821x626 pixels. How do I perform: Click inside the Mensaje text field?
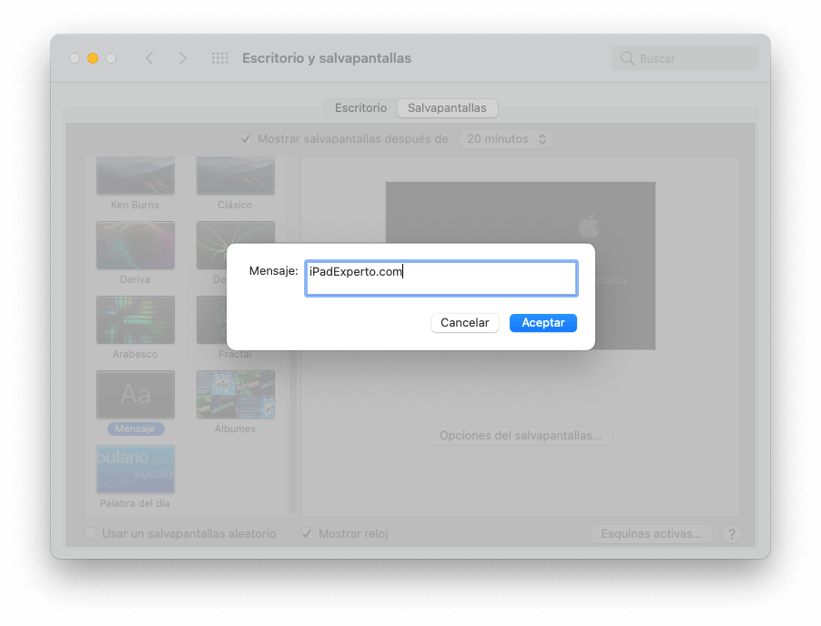441,278
